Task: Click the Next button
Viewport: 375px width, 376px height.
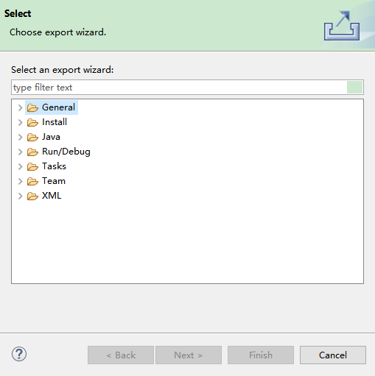Action: click(x=189, y=355)
